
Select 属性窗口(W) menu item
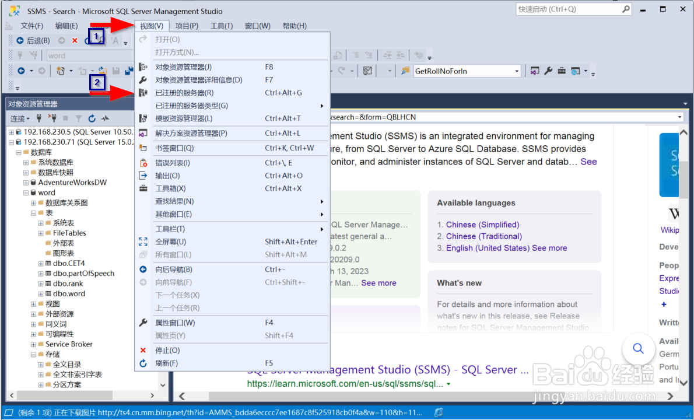coord(232,323)
